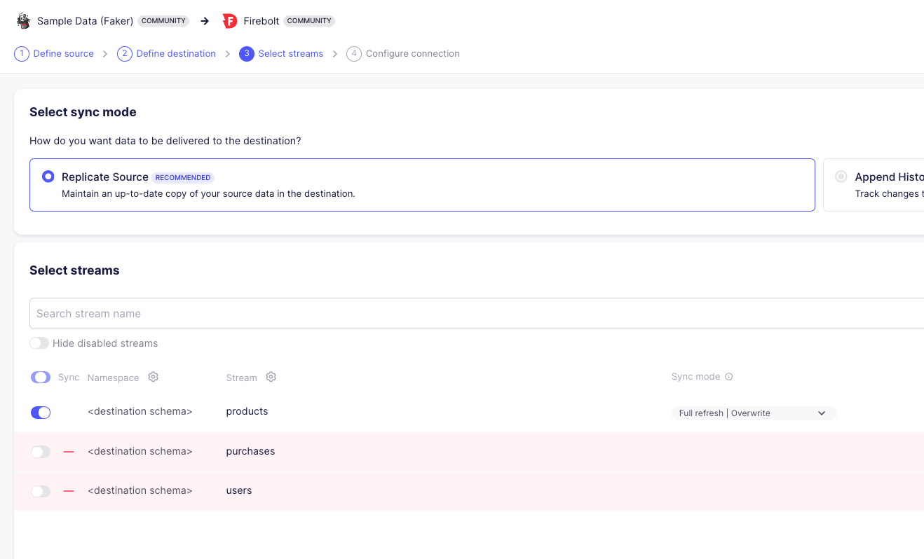Enable sync for users stream
This screenshot has width=924, height=559.
[x=41, y=491]
